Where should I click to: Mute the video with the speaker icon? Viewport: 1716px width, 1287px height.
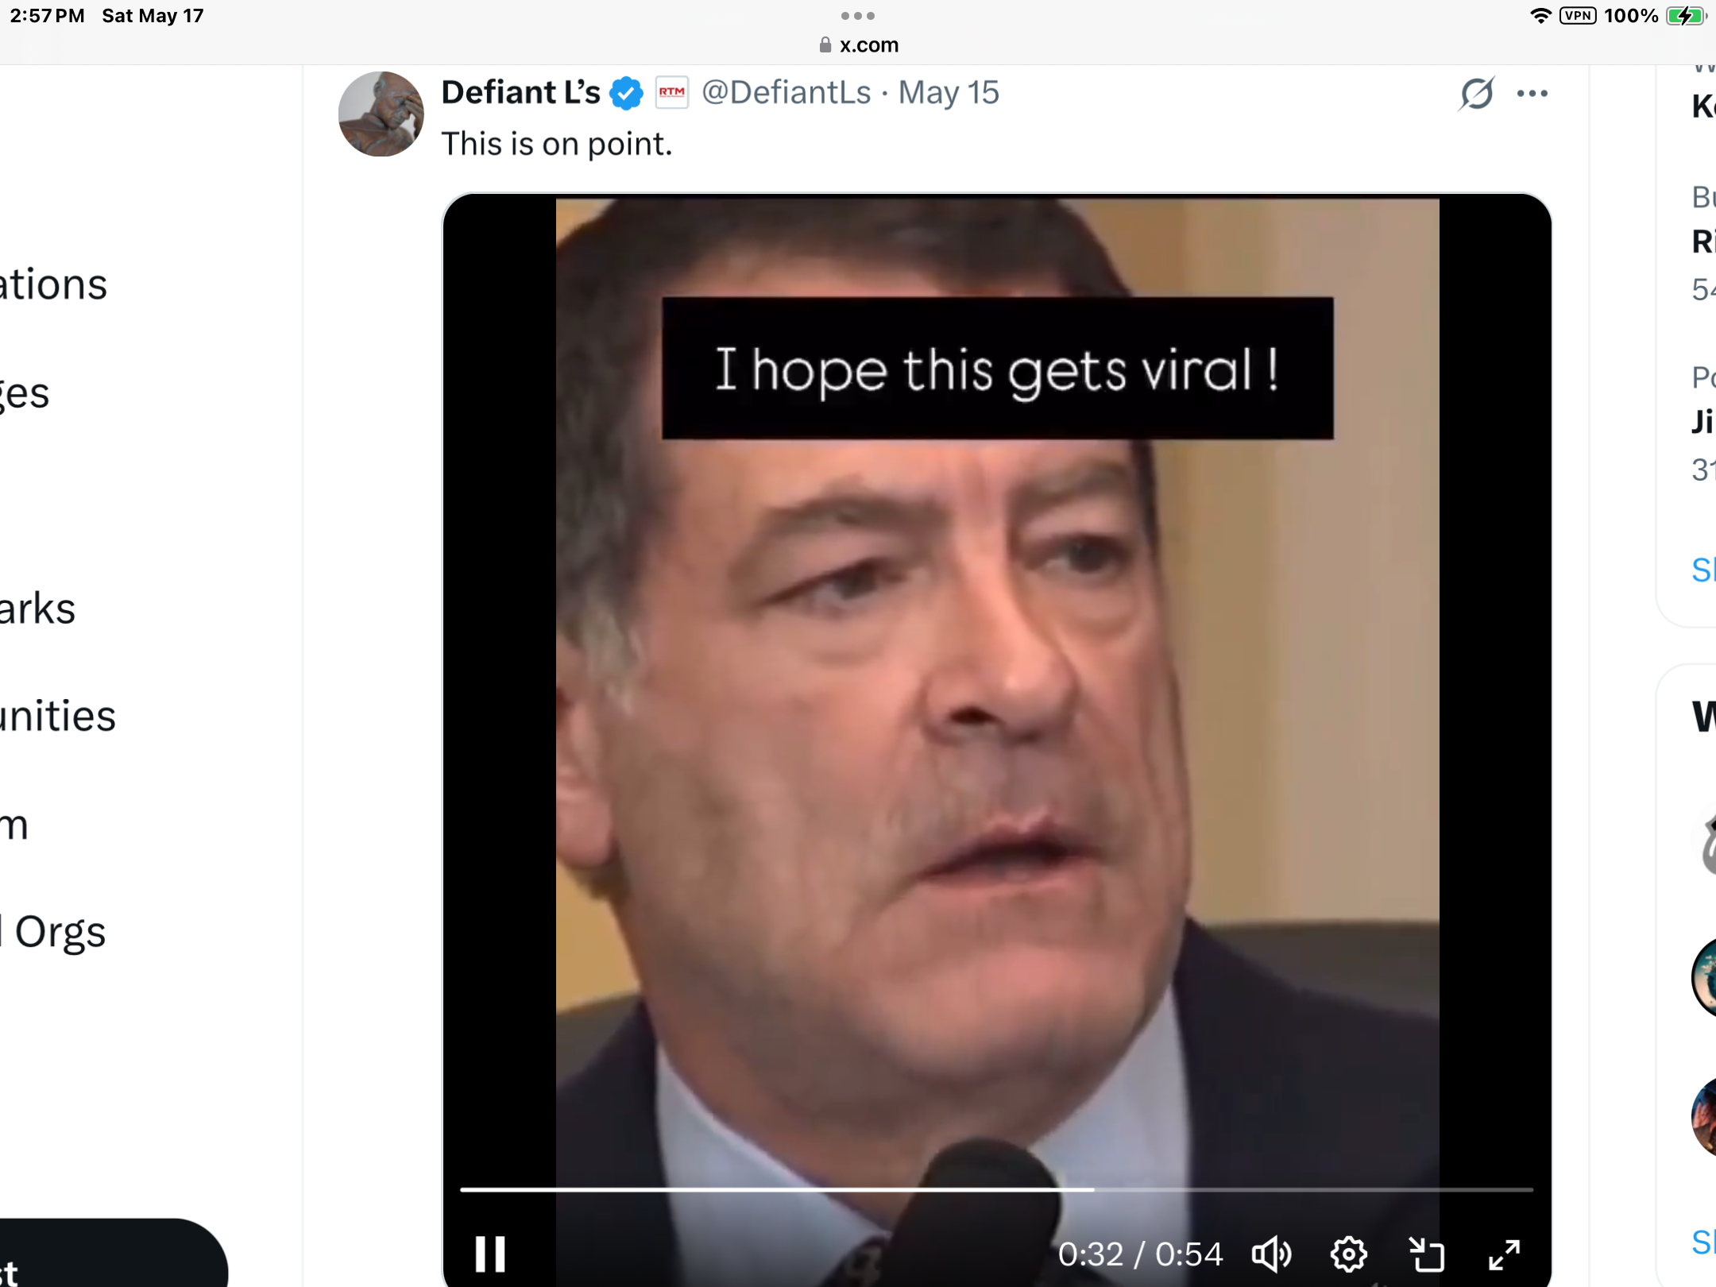tap(1271, 1254)
